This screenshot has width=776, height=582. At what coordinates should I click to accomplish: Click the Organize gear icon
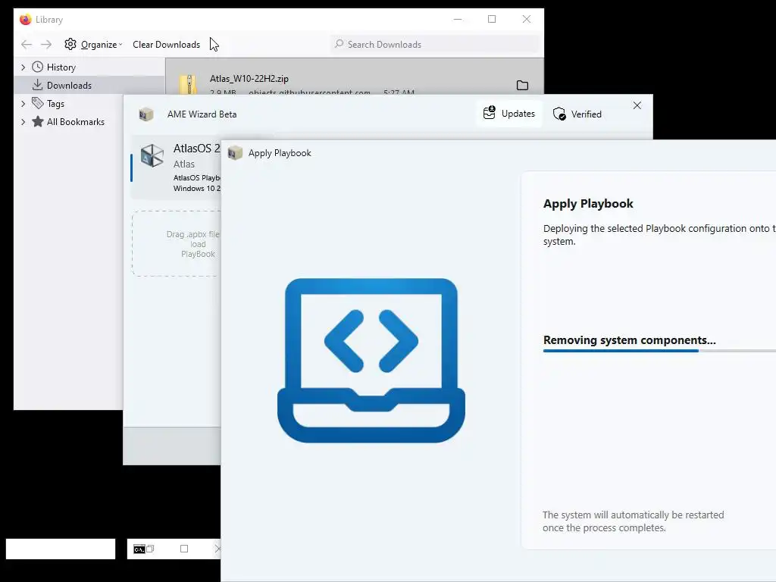70,44
